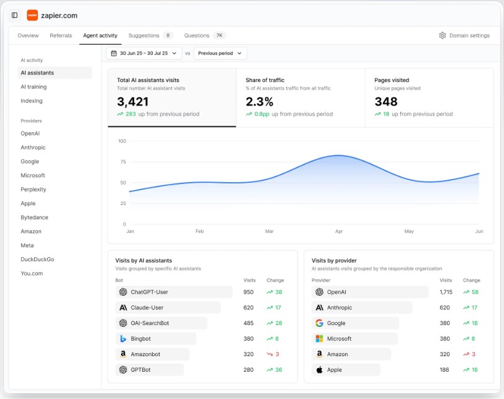Click the Apple provider visits value 186
Viewport: 504px width, 399px height.
[444, 370]
